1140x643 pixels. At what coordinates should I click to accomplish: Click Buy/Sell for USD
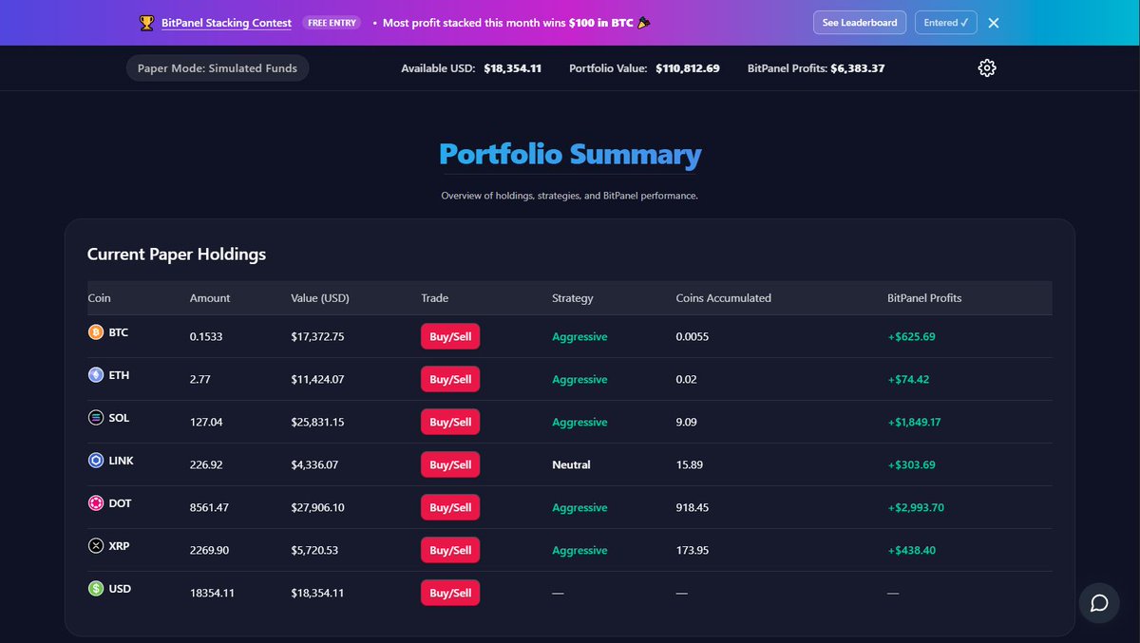(449, 592)
